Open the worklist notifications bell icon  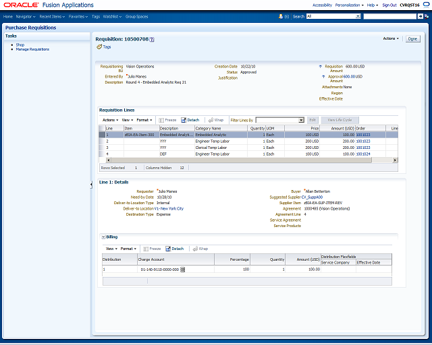(281, 16)
